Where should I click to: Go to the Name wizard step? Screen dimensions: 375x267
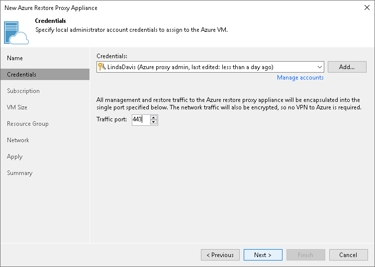[x=15, y=58]
